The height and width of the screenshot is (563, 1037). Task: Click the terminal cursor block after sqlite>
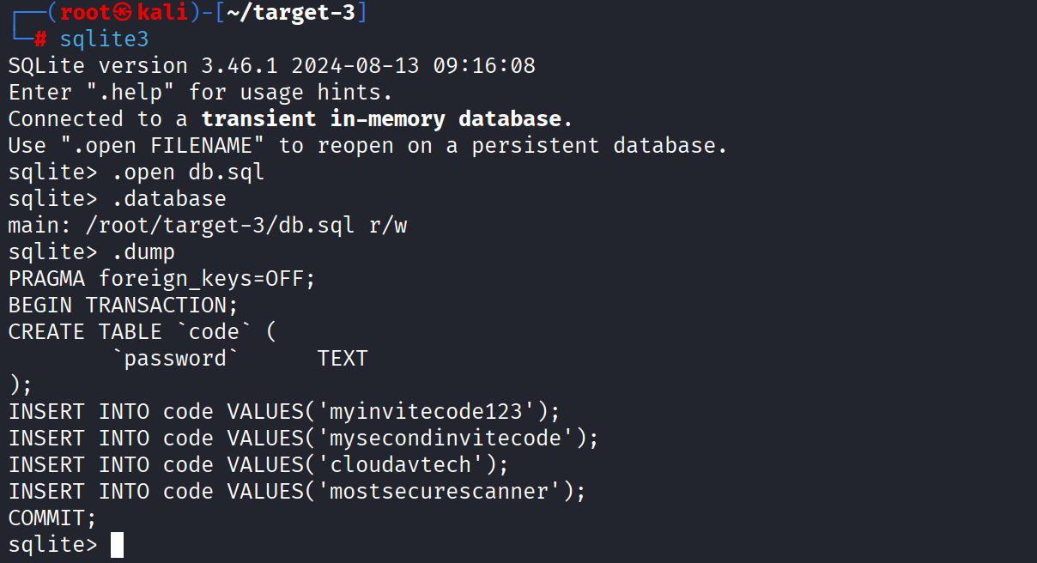(x=118, y=545)
